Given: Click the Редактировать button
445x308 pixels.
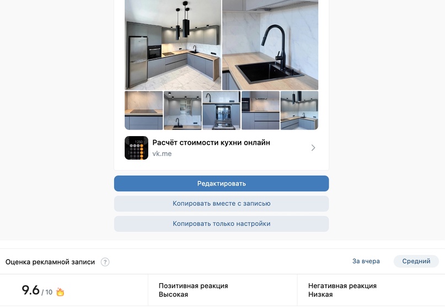Looking at the screenshot, I should click(221, 183).
